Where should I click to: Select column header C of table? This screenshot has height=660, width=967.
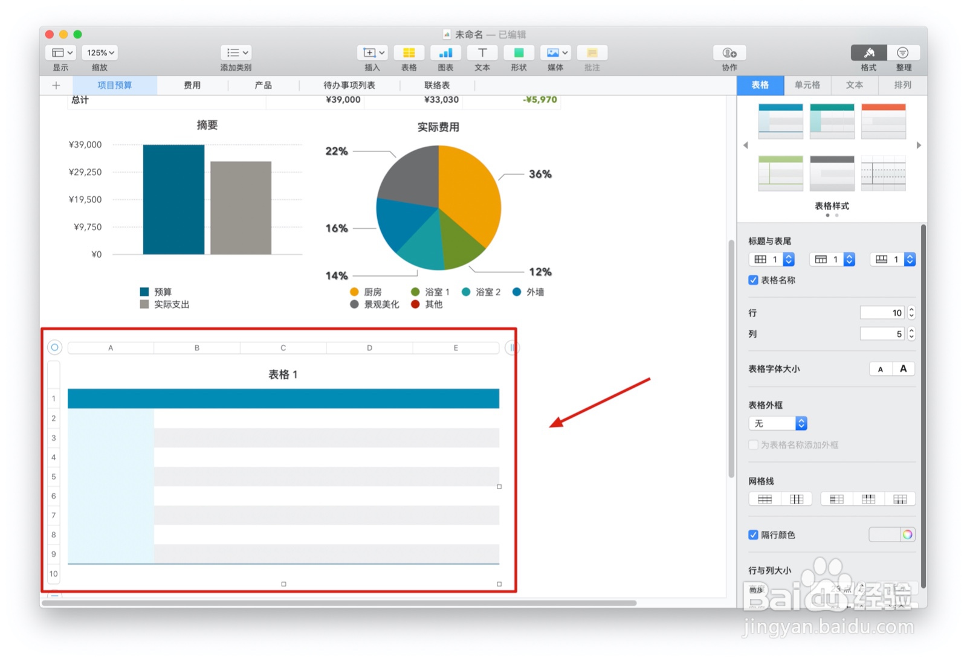point(283,348)
